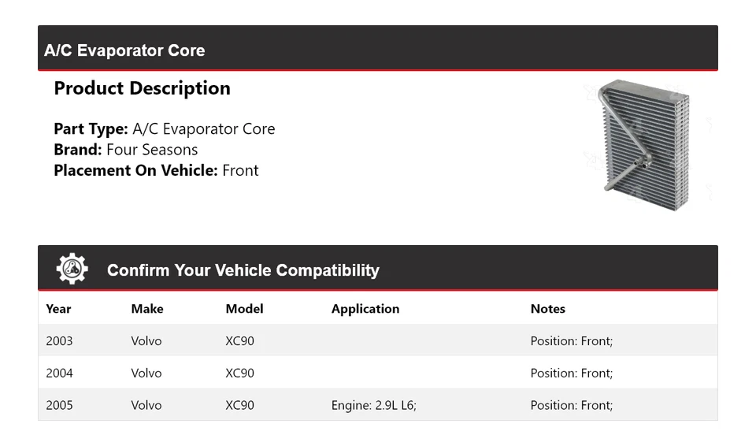Click the Make column header
Image resolution: width=756 pixels, height=446 pixels.
tap(146, 309)
